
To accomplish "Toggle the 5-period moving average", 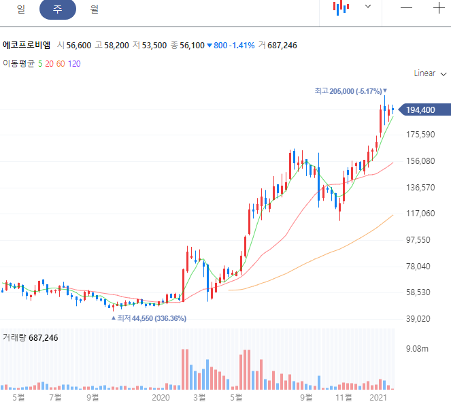I will [40, 63].
